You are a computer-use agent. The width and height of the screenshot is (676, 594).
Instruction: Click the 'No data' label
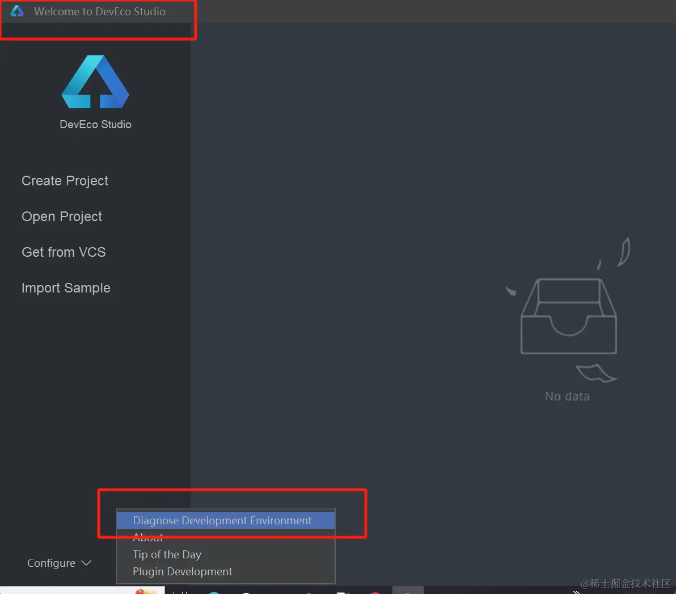[x=567, y=396]
